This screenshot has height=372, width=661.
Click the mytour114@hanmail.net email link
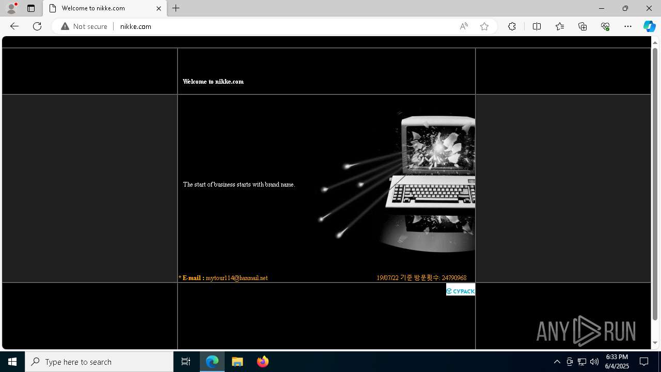[x=237, y=278]
